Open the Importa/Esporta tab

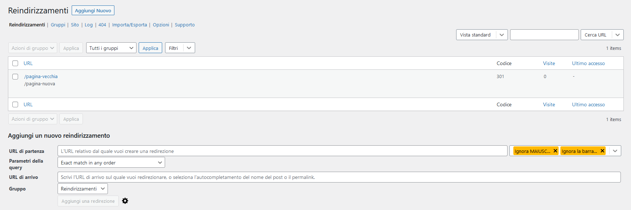pyautogui.click(x=130, y=25)
